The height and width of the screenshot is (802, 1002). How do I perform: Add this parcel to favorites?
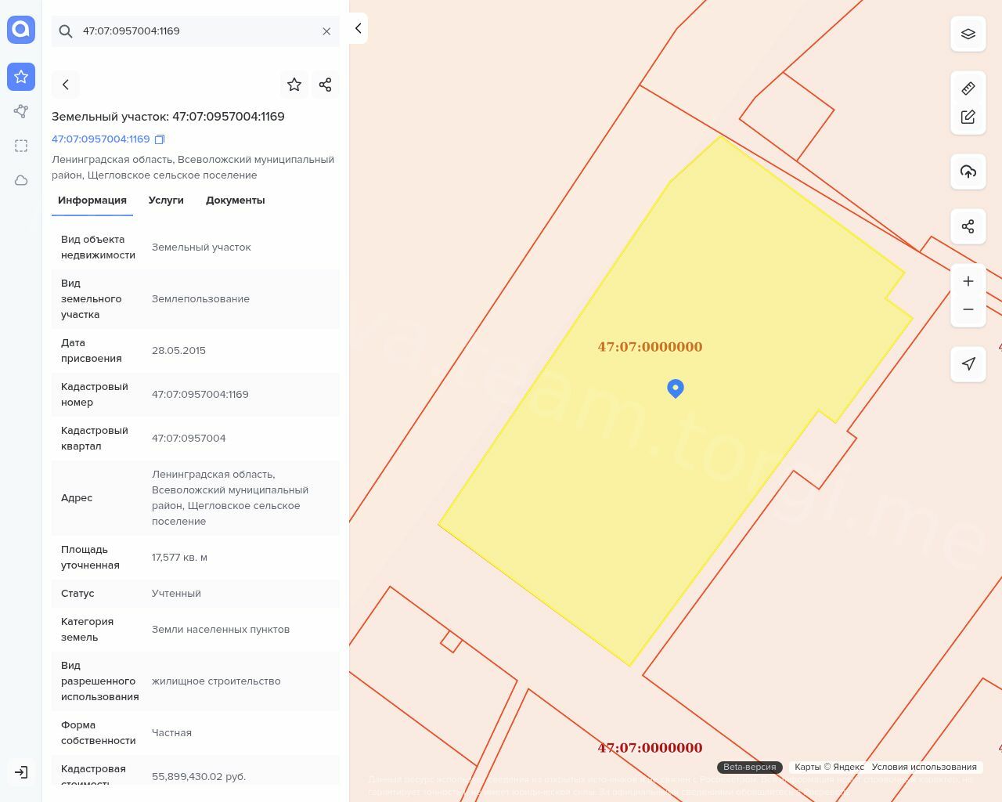294,85
